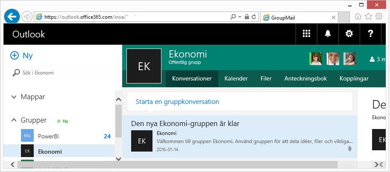Click the Outlook title in header
This screenshot has width=390, height=172.
(x=29, y=34)
